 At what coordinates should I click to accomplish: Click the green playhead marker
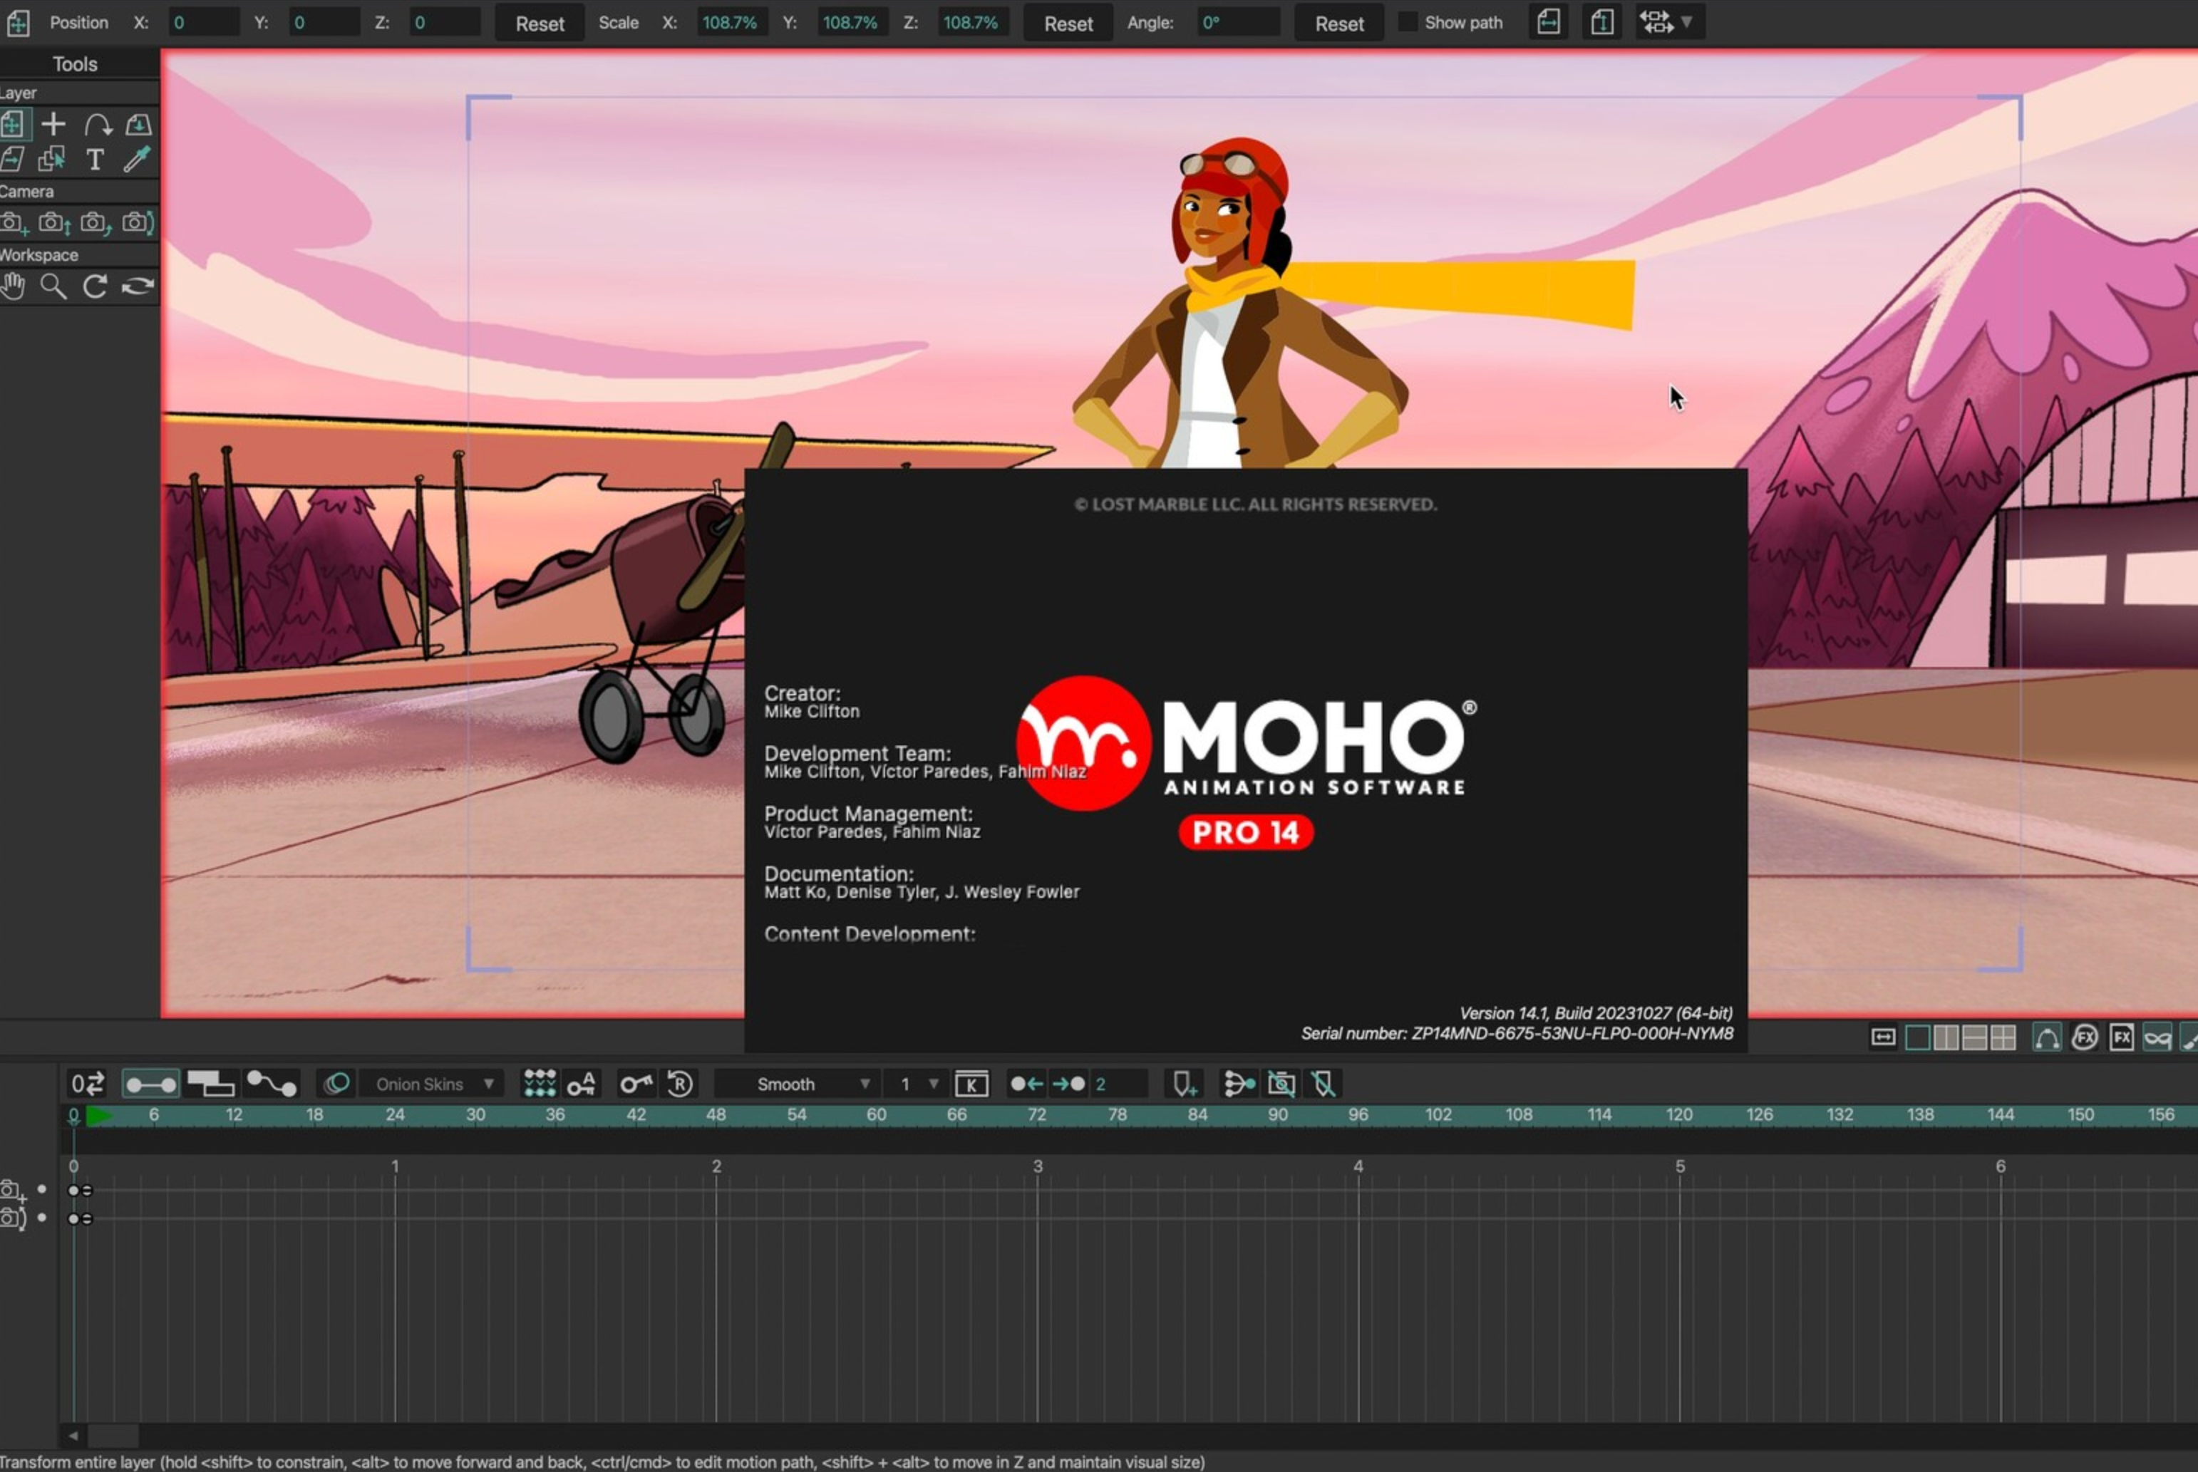98,1115
